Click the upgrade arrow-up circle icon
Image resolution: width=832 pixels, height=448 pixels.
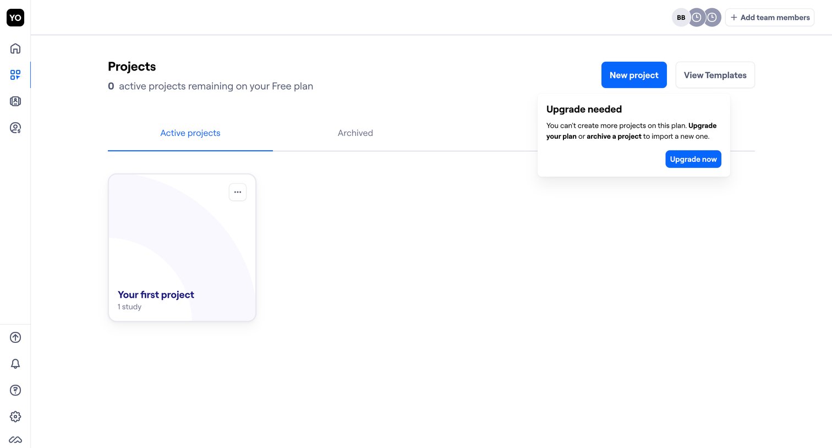click(15, 337)
